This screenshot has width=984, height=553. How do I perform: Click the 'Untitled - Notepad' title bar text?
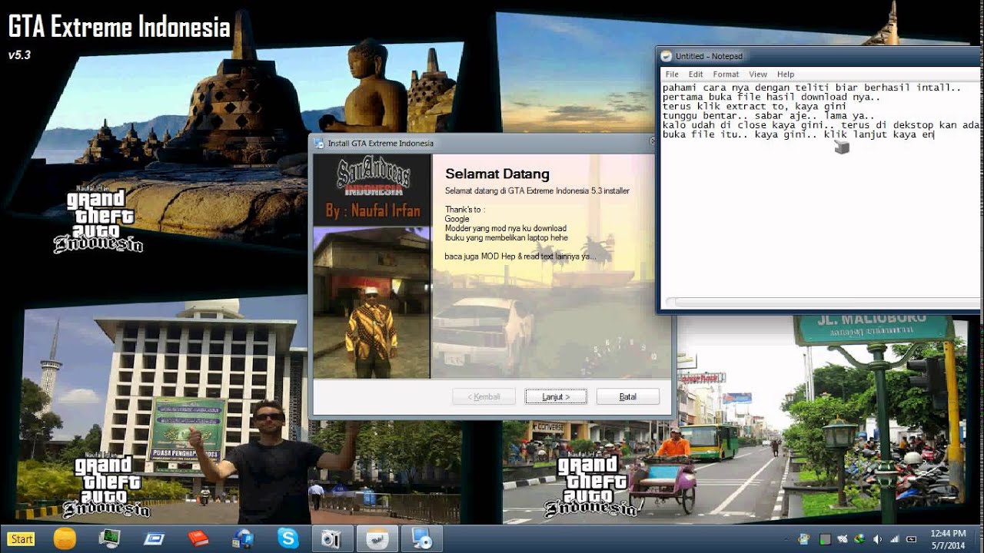709,56
